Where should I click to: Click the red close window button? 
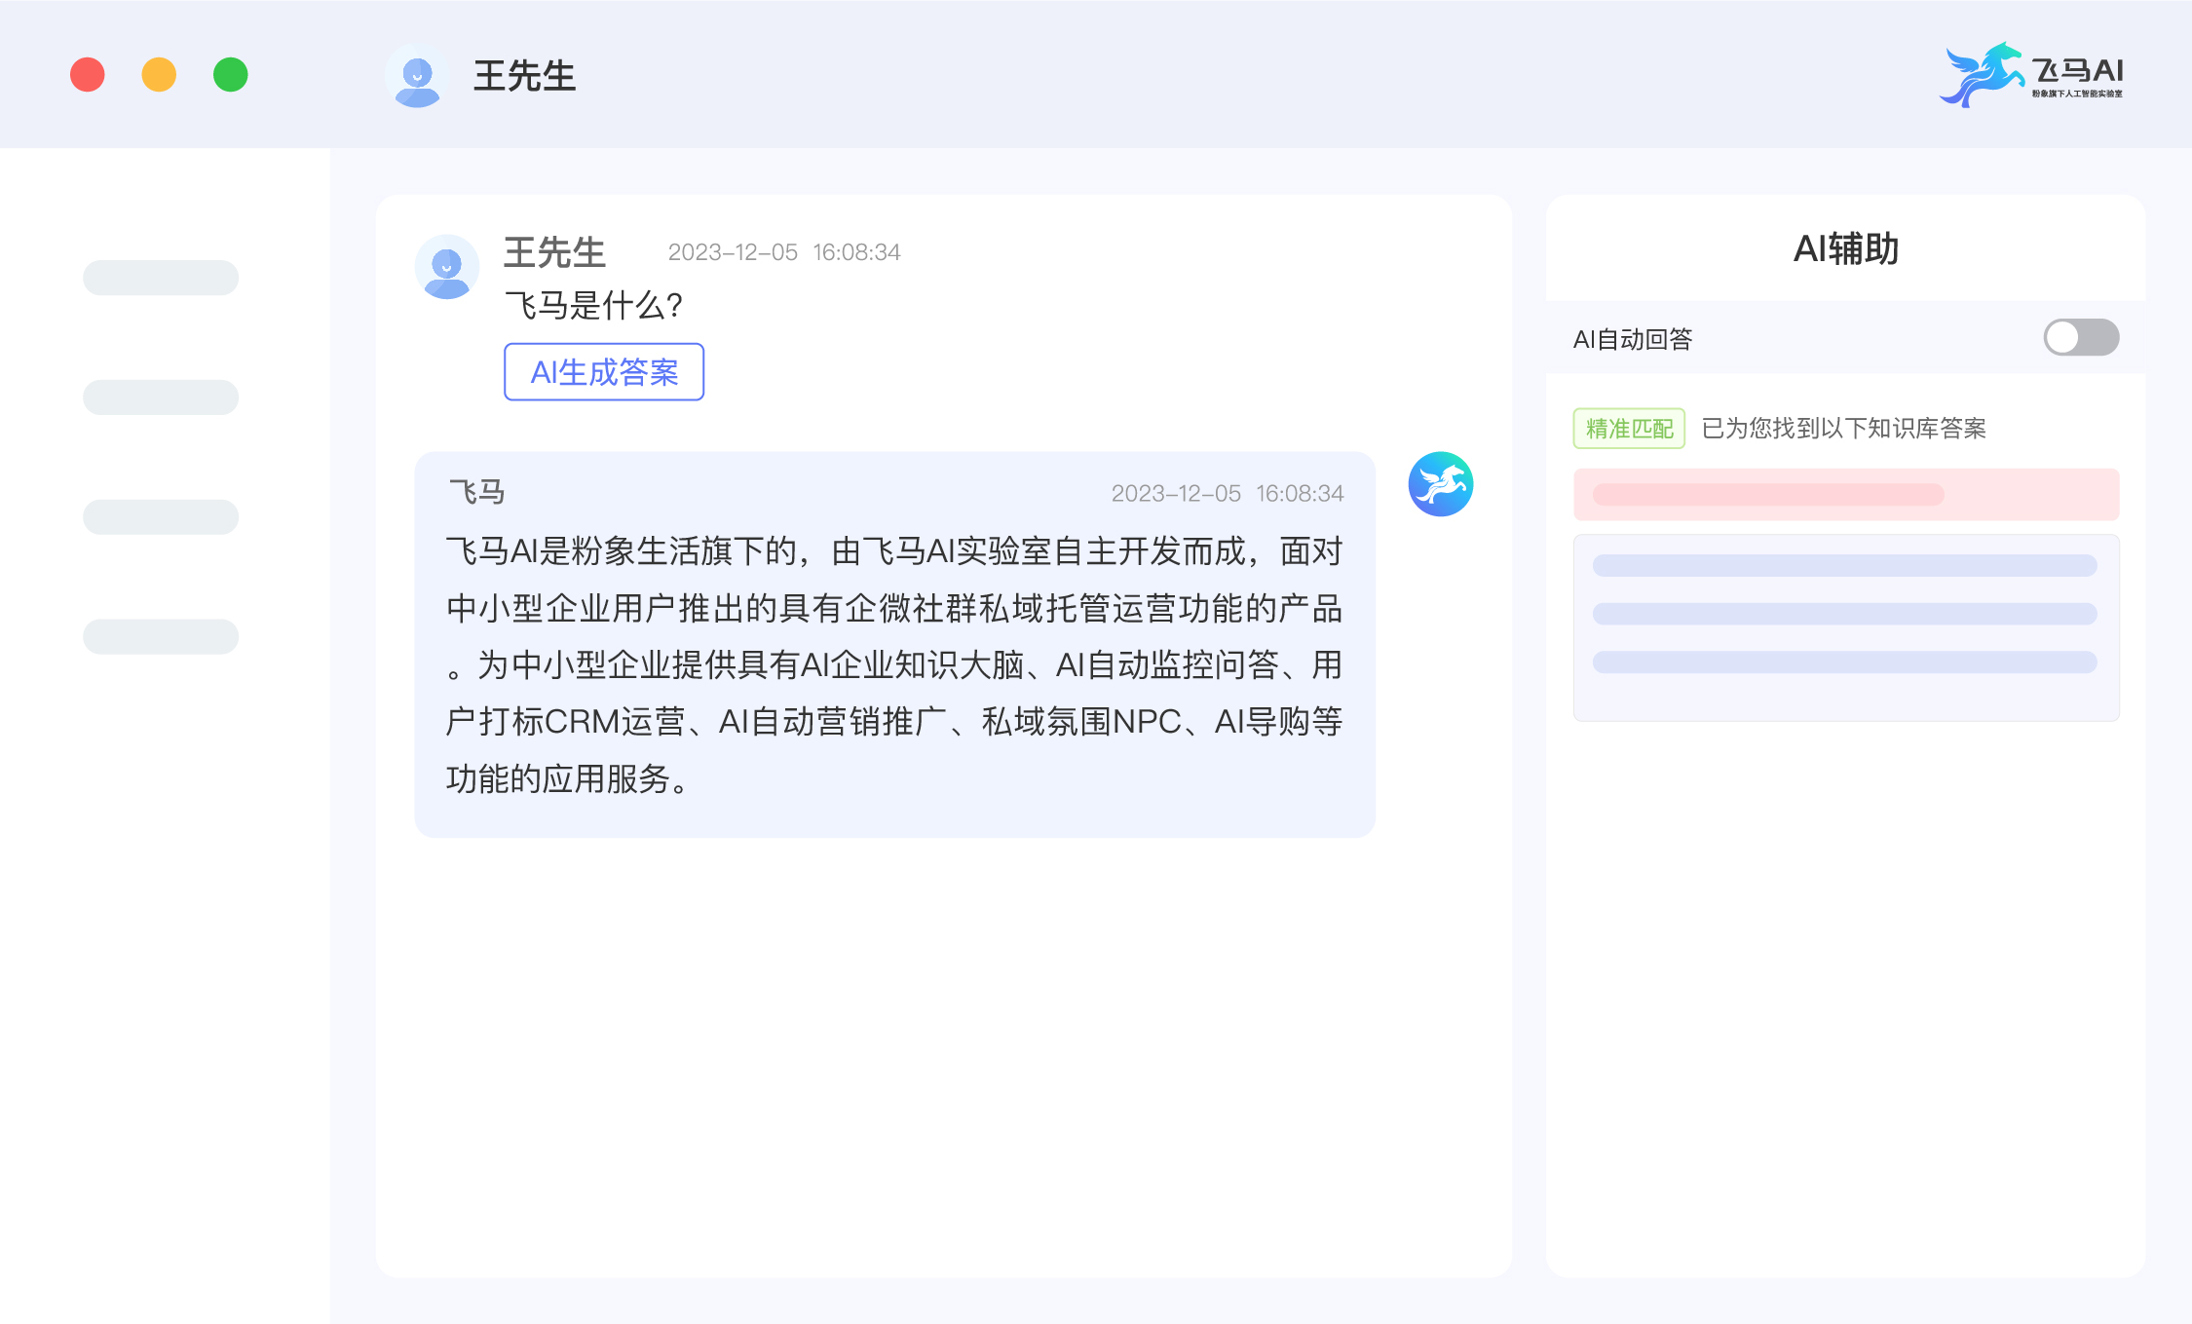click(88, 75)
